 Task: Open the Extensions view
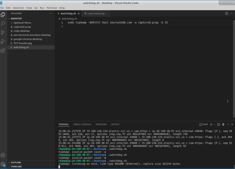(x=3, y=50)
